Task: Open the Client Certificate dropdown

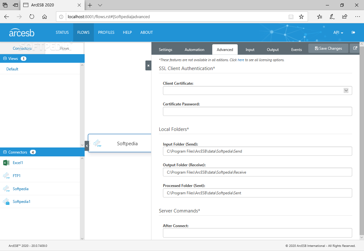Action: (x=346, y=90)
